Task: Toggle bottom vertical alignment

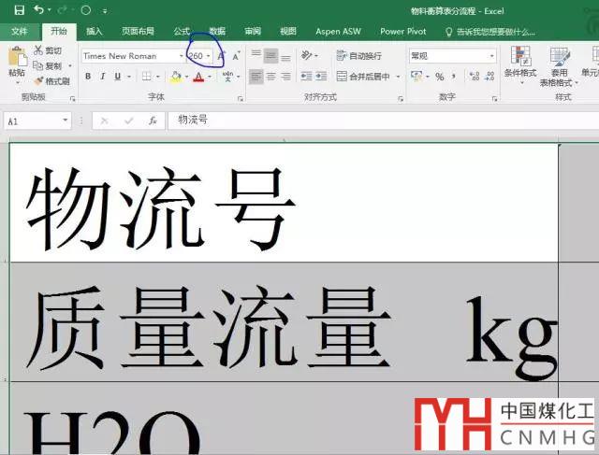Action: tap(285, 56)
